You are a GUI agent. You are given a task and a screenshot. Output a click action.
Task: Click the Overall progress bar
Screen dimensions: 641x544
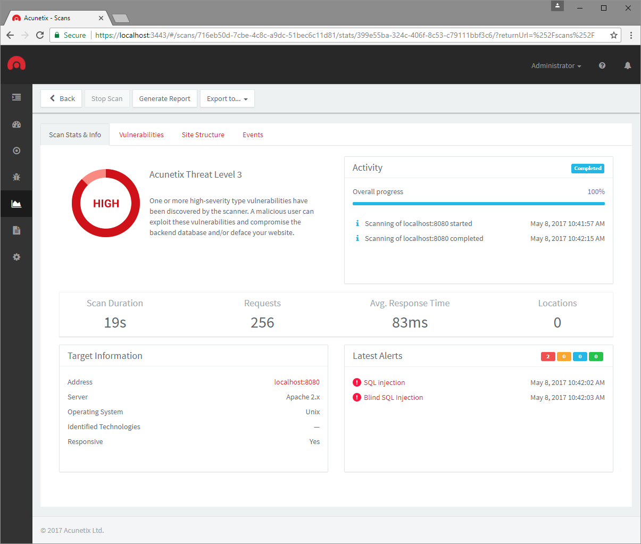[478, 203]
